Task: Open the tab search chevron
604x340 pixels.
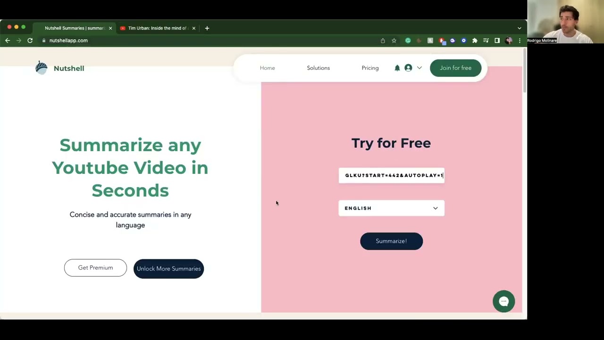Action: [519, 28]
